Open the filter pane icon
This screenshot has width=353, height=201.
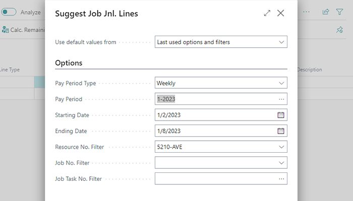pyautogui.click(x=339, y=12)
